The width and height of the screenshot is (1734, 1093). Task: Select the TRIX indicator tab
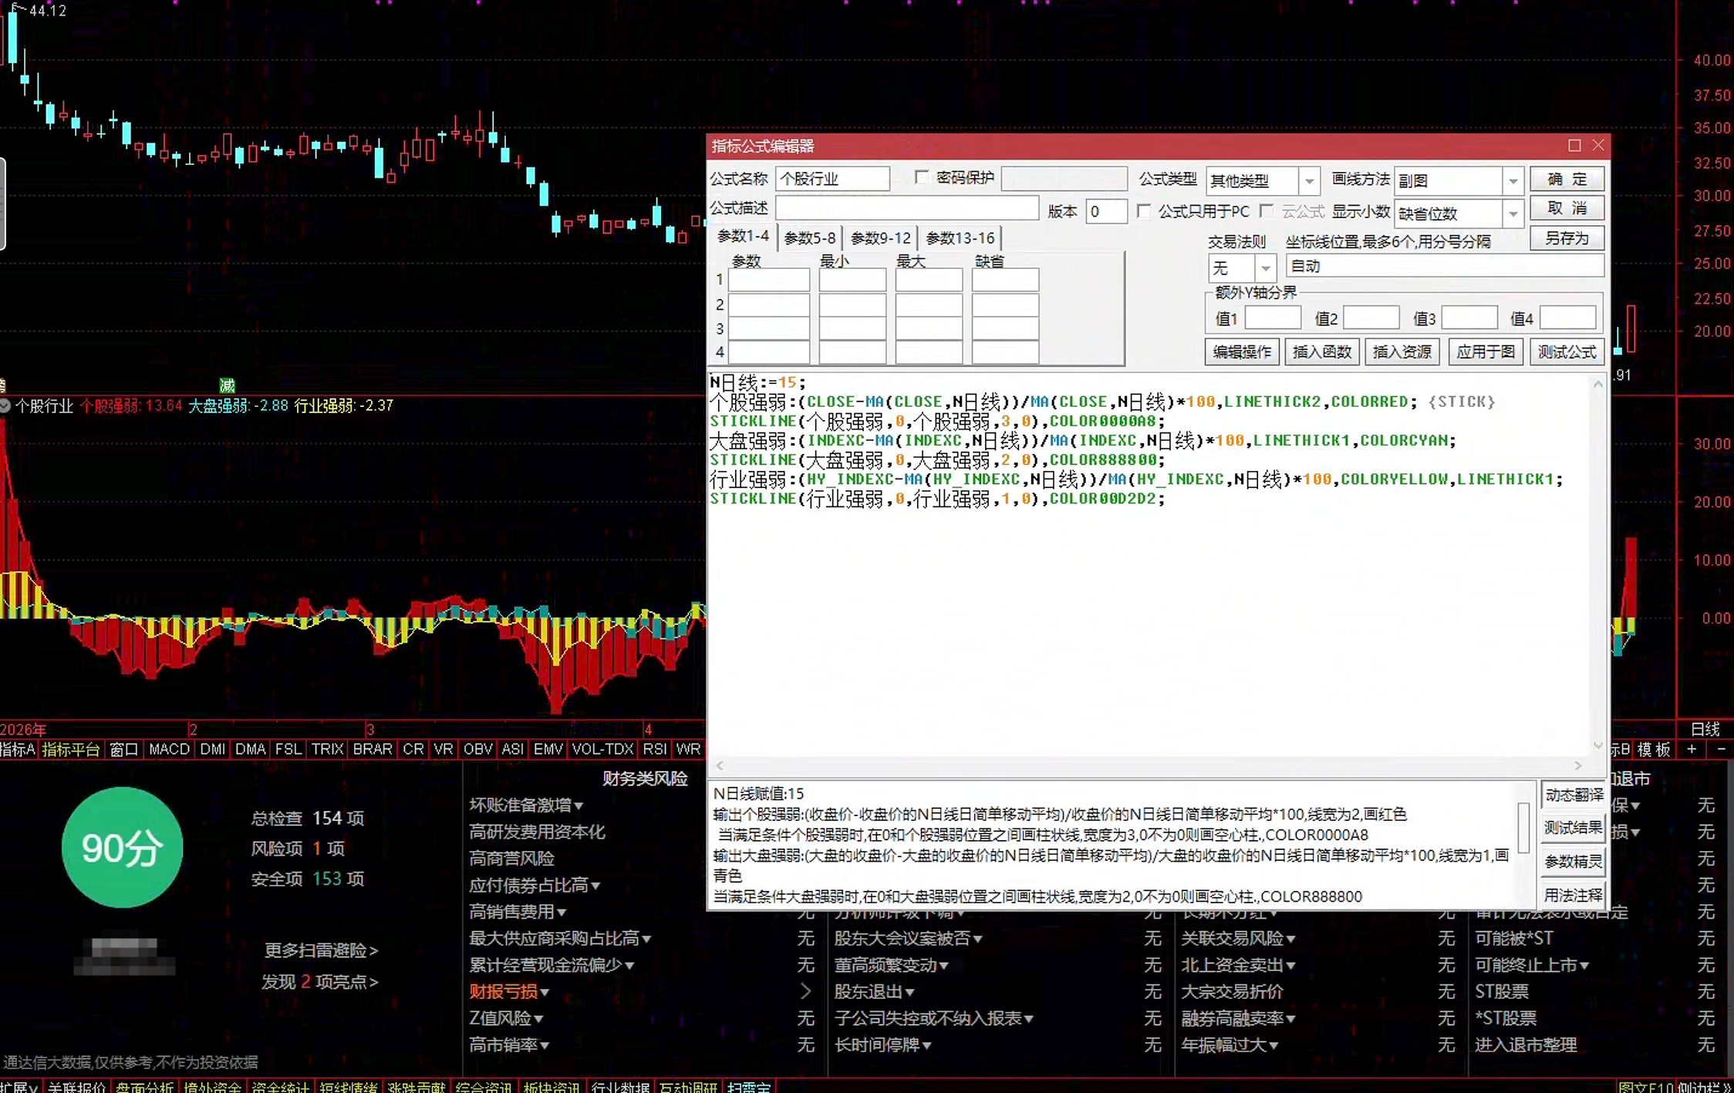tap(327, 749)
